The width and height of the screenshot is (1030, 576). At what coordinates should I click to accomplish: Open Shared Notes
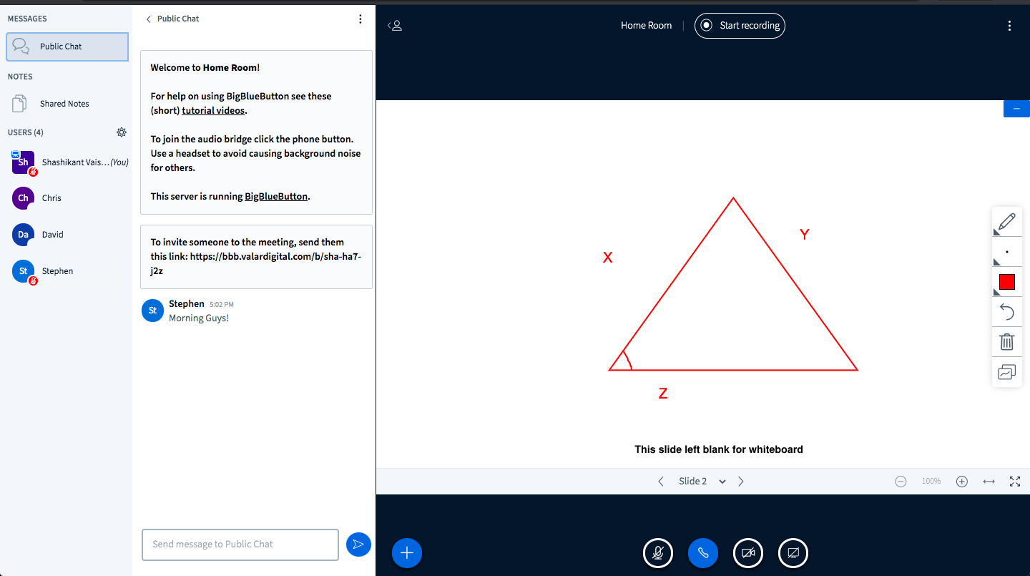pyautogui.click(x=66, y=104)
